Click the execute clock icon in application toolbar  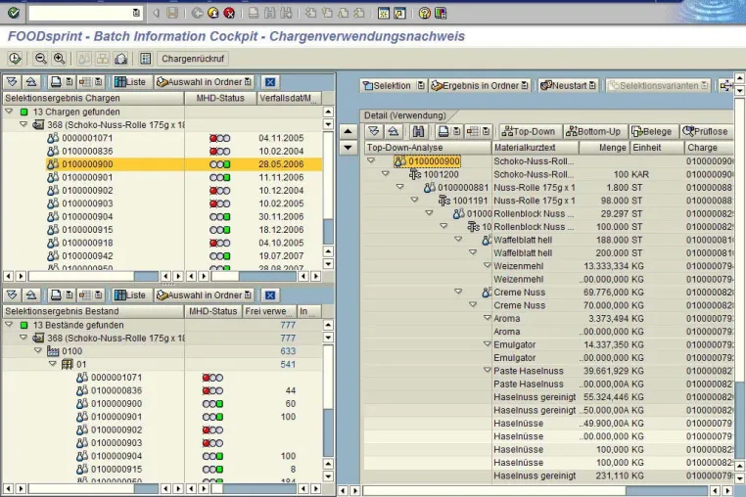point(15,59)
